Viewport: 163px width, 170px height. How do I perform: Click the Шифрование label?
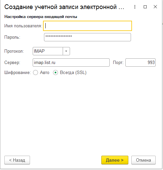point(18,73)
